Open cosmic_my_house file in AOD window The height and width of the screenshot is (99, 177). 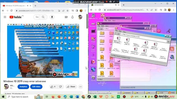[146, 44]
